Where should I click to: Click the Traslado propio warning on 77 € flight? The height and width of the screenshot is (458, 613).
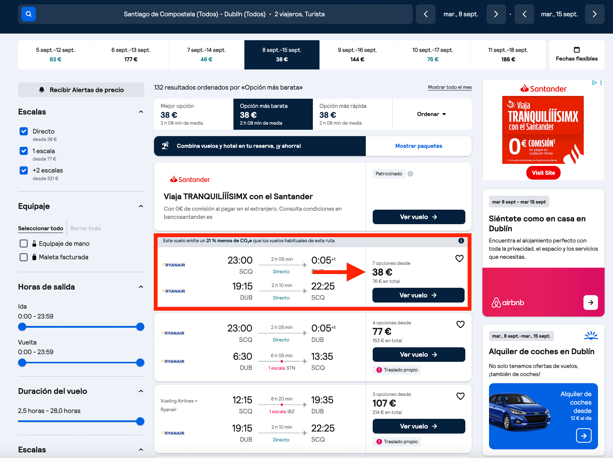(x=397, y=370)
